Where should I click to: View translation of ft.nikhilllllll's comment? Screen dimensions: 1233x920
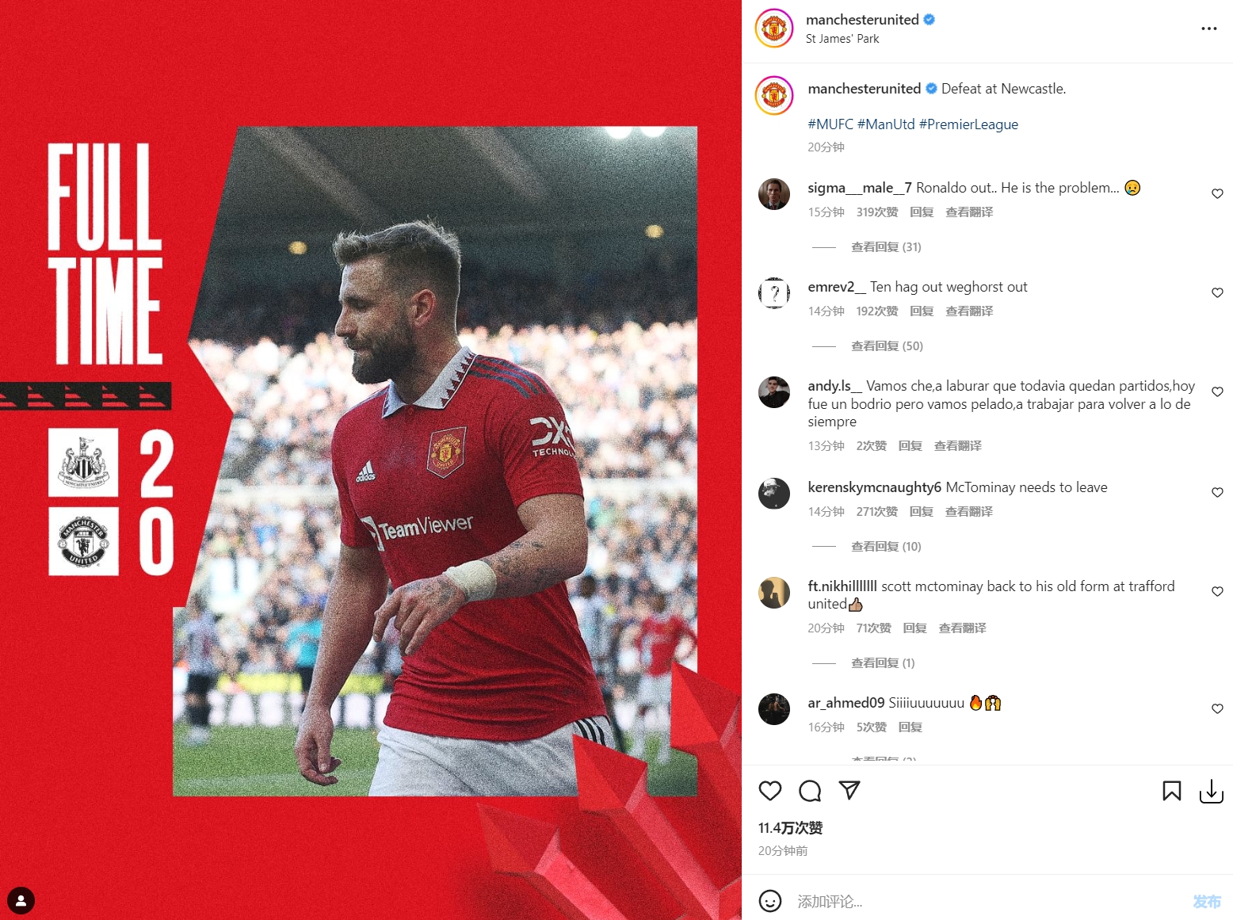pyautogui.click(x=962, y=628)
